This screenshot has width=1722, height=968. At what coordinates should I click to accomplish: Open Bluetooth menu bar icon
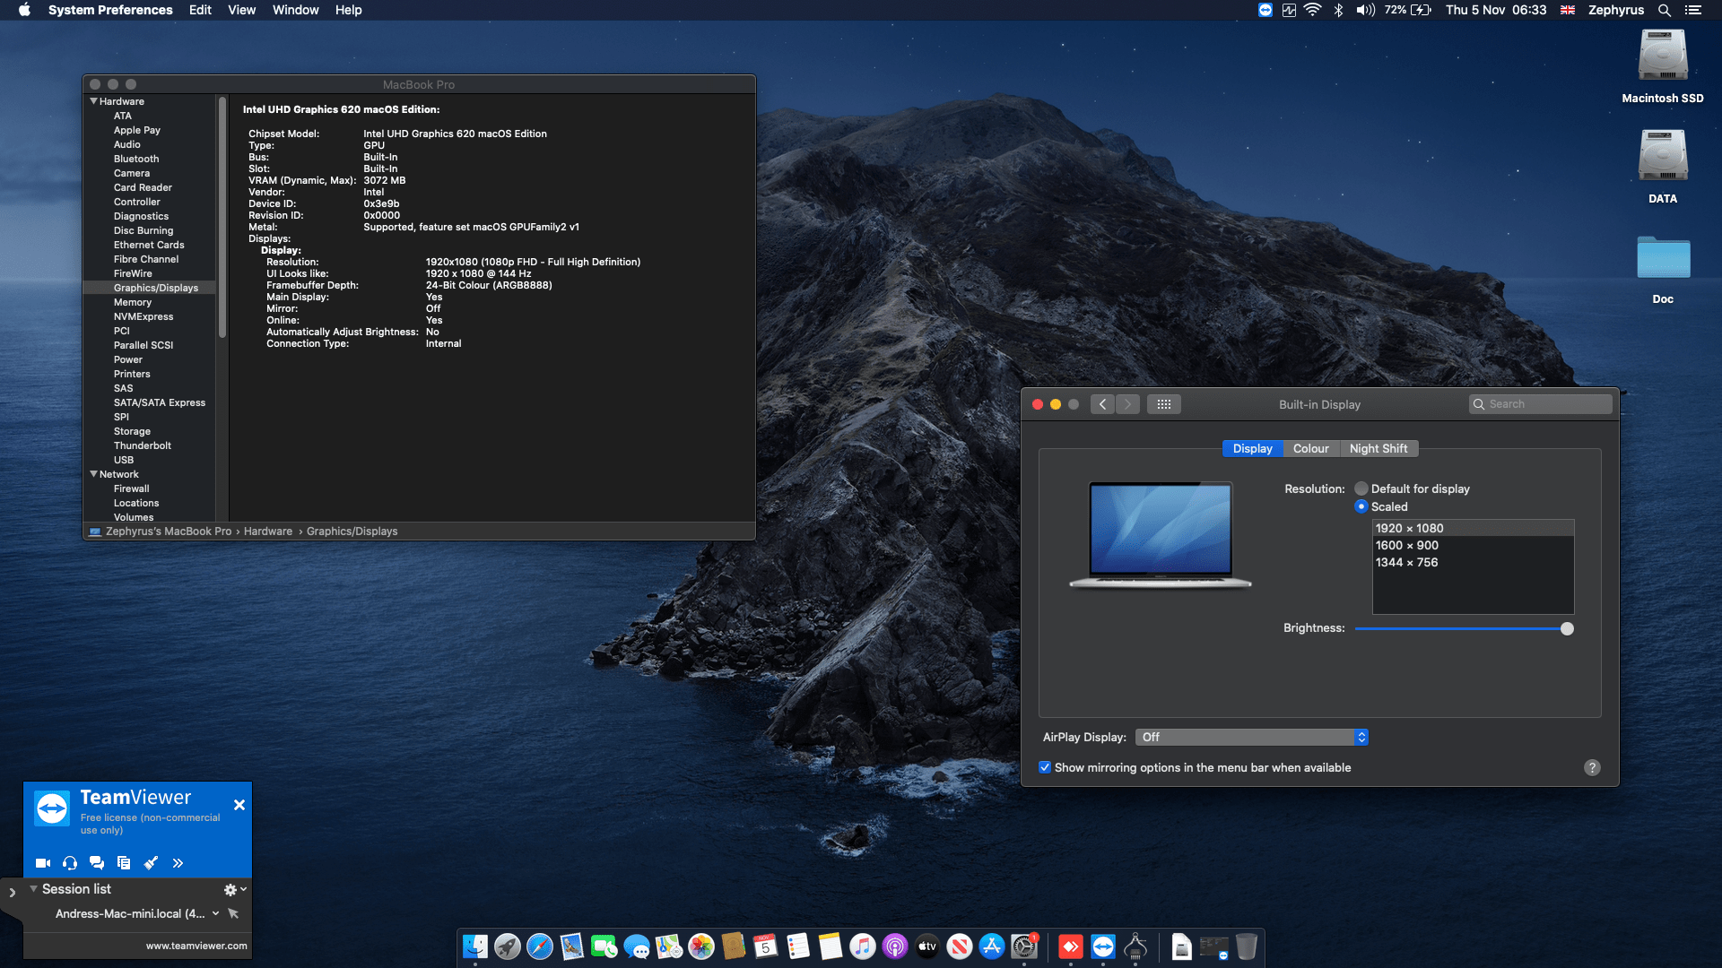tap(1338, 10)
